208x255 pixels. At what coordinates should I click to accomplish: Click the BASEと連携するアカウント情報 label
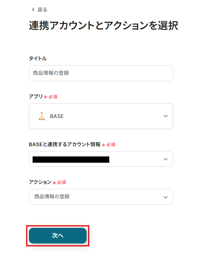pos(65,144)
